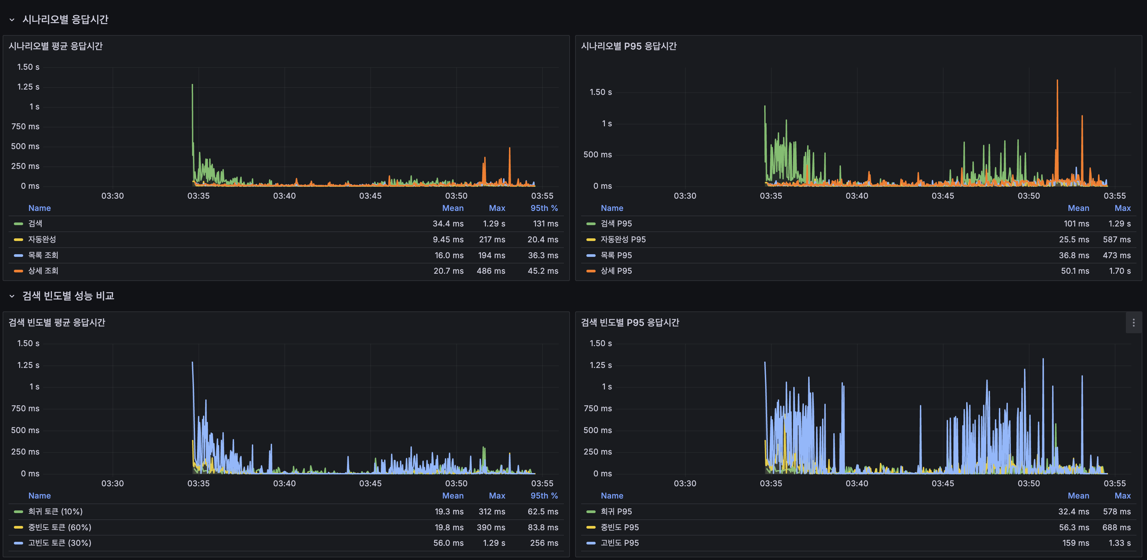Open the 시나리오별 평균 응답시간 panel title dropdown
Viewport: 1147px width, 560px height.
tap(55, 46)
